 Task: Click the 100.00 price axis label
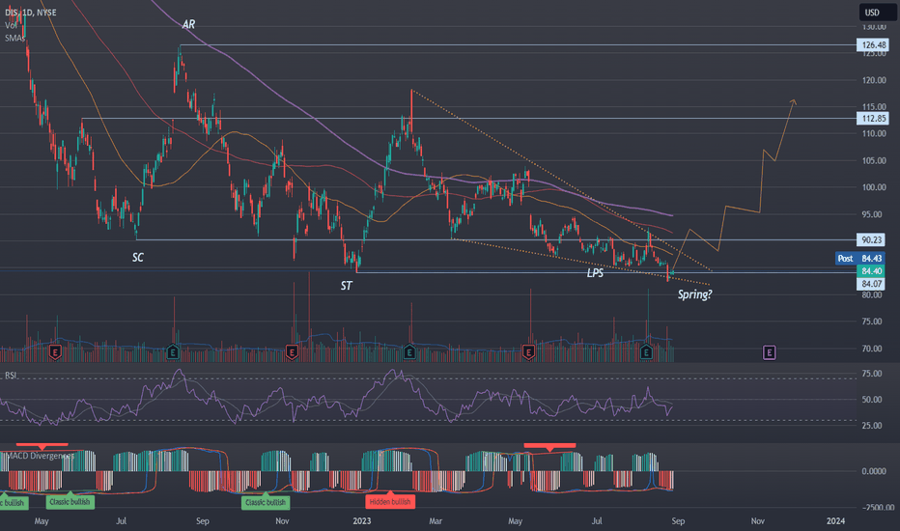click(874, 187)
